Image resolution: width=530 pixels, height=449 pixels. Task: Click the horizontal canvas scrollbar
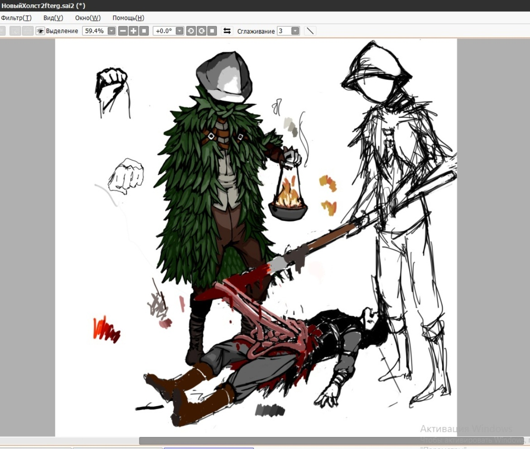[x=330, y=441]
